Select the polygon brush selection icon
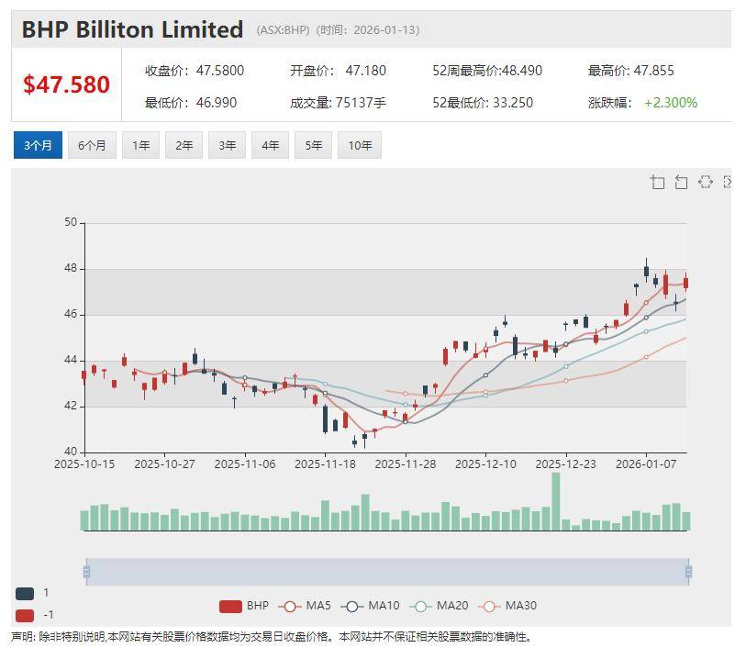Viewport: 746px width, 659px height. (x=705, y=182)
